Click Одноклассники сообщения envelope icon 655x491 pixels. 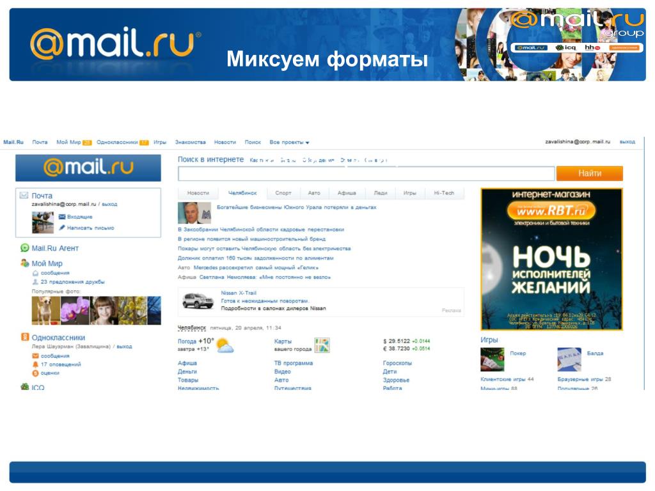(x=36, y=355)
